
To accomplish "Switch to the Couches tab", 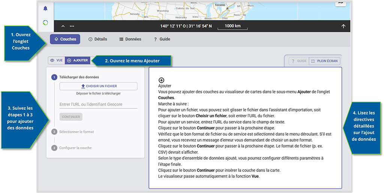I will (x=65, y=39).
